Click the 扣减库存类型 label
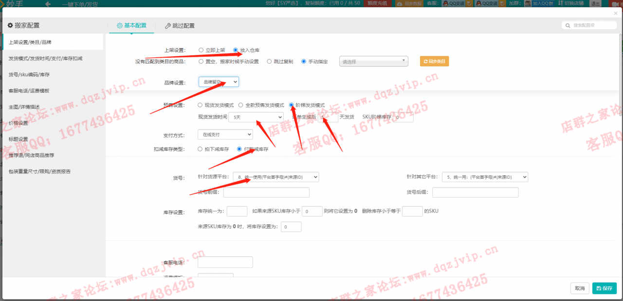The width and height of the screenshot is (623, 301). click(x=169, y=149)
